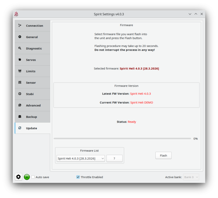This screenshot has width=218, height=198.
Task: Select the Update tab
Action: pyautogui.click(x=32, y=128)
